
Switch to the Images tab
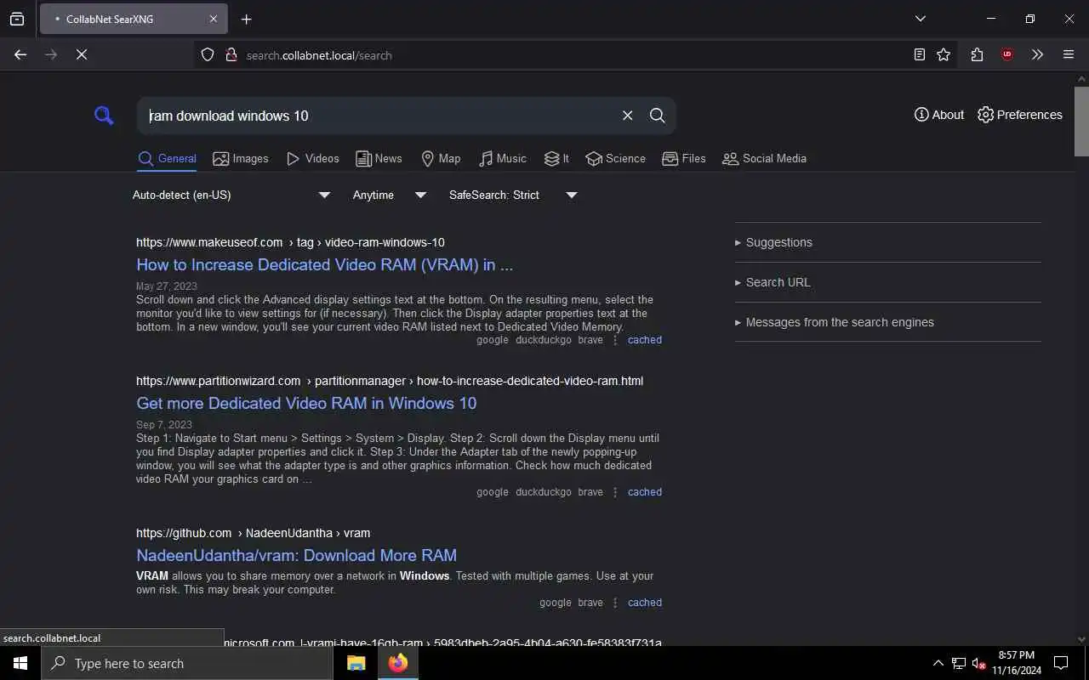click(241, 158)
